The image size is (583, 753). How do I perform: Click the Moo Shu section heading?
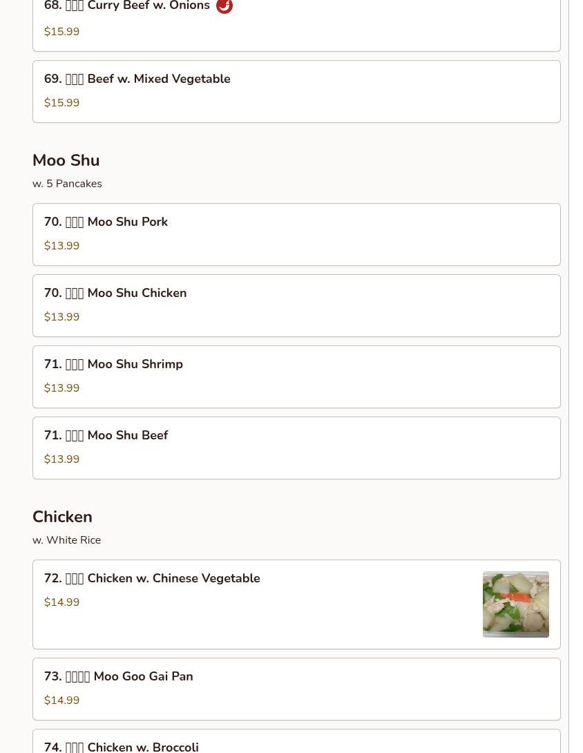click(x=66, y=160)
